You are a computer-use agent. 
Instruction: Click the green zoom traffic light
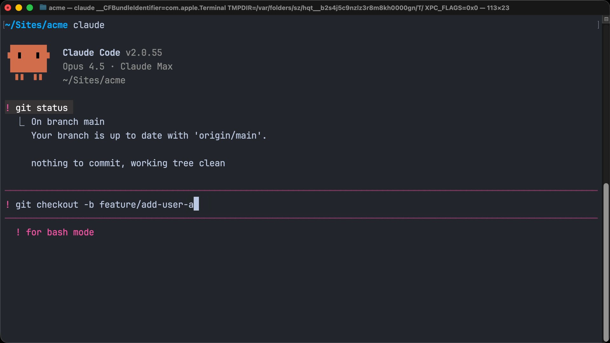point(30,8)
